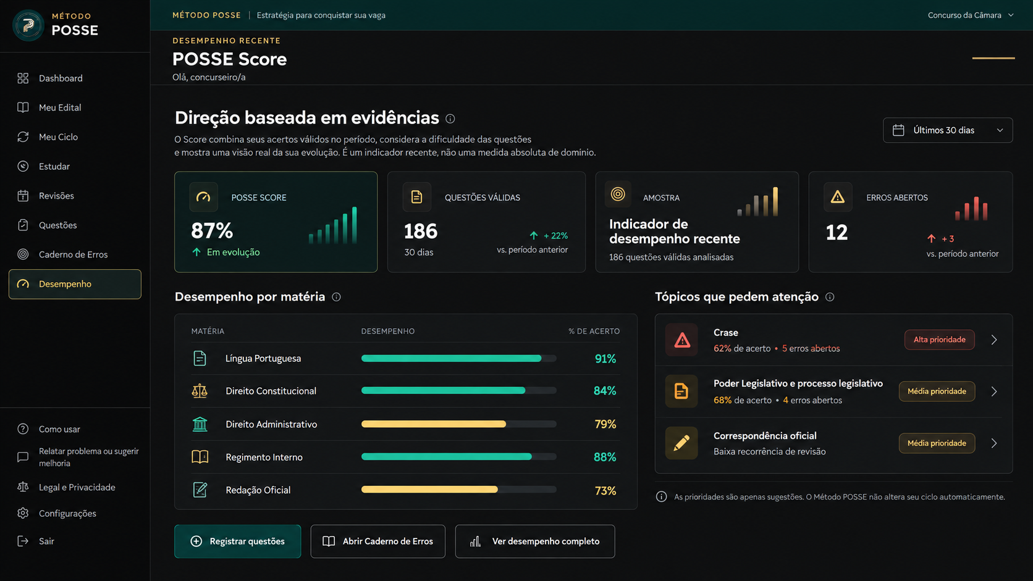This screenshot has width=1033, height=581.
Task: Open Dashboard from the sidebar
Action: pos(61,78)
